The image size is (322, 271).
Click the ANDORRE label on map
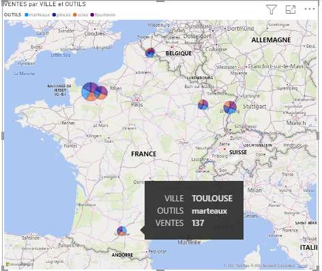[122, 255]
